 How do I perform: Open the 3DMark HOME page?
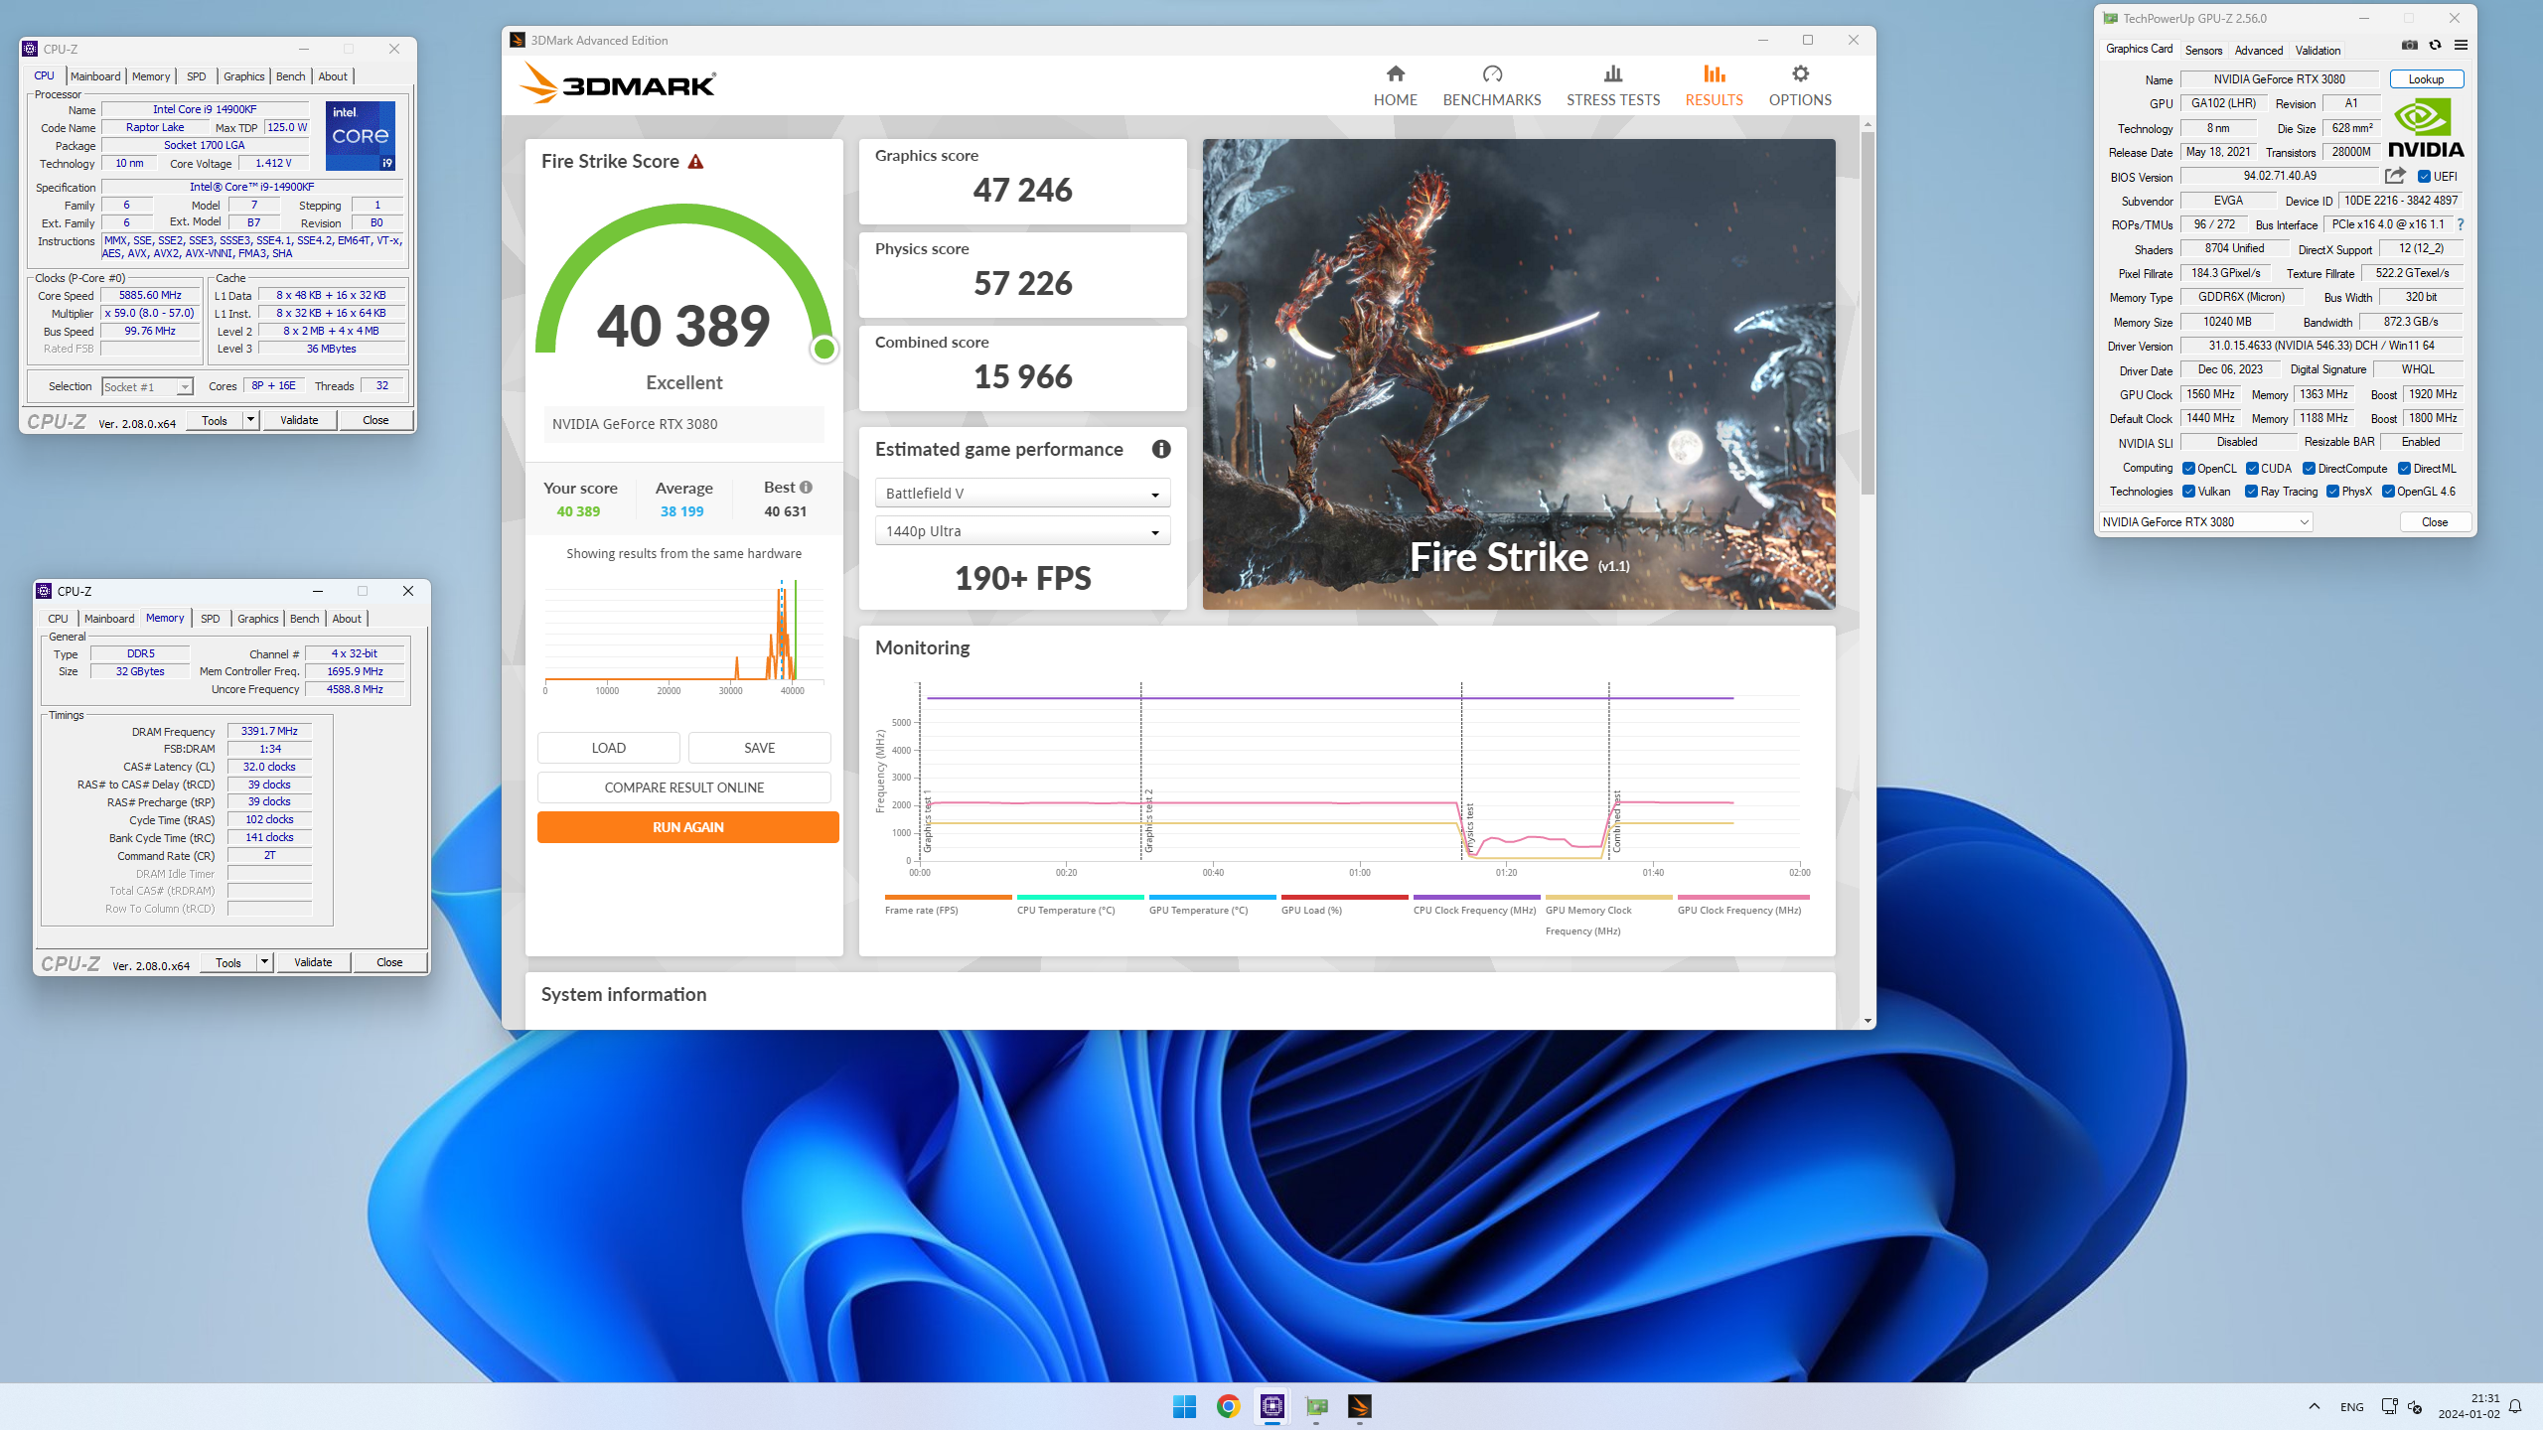click(1395, 85)
